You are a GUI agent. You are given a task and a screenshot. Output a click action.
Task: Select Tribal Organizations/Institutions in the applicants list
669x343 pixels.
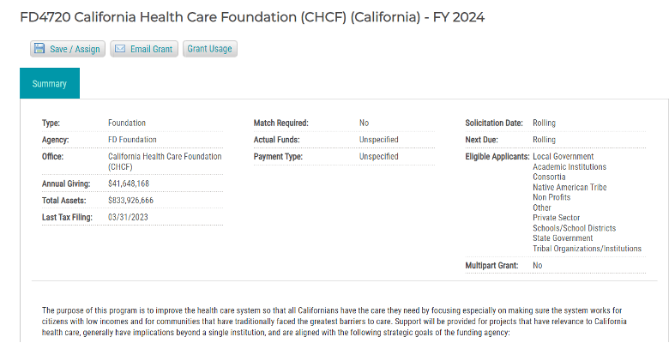pyautogui.click(x=587, y=249)
